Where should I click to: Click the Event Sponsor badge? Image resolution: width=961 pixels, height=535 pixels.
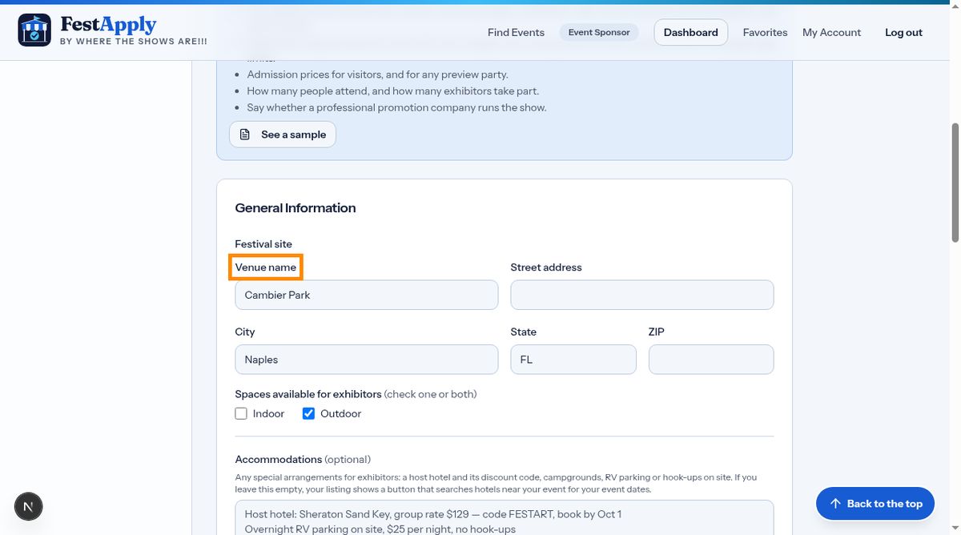coord(599,33)
